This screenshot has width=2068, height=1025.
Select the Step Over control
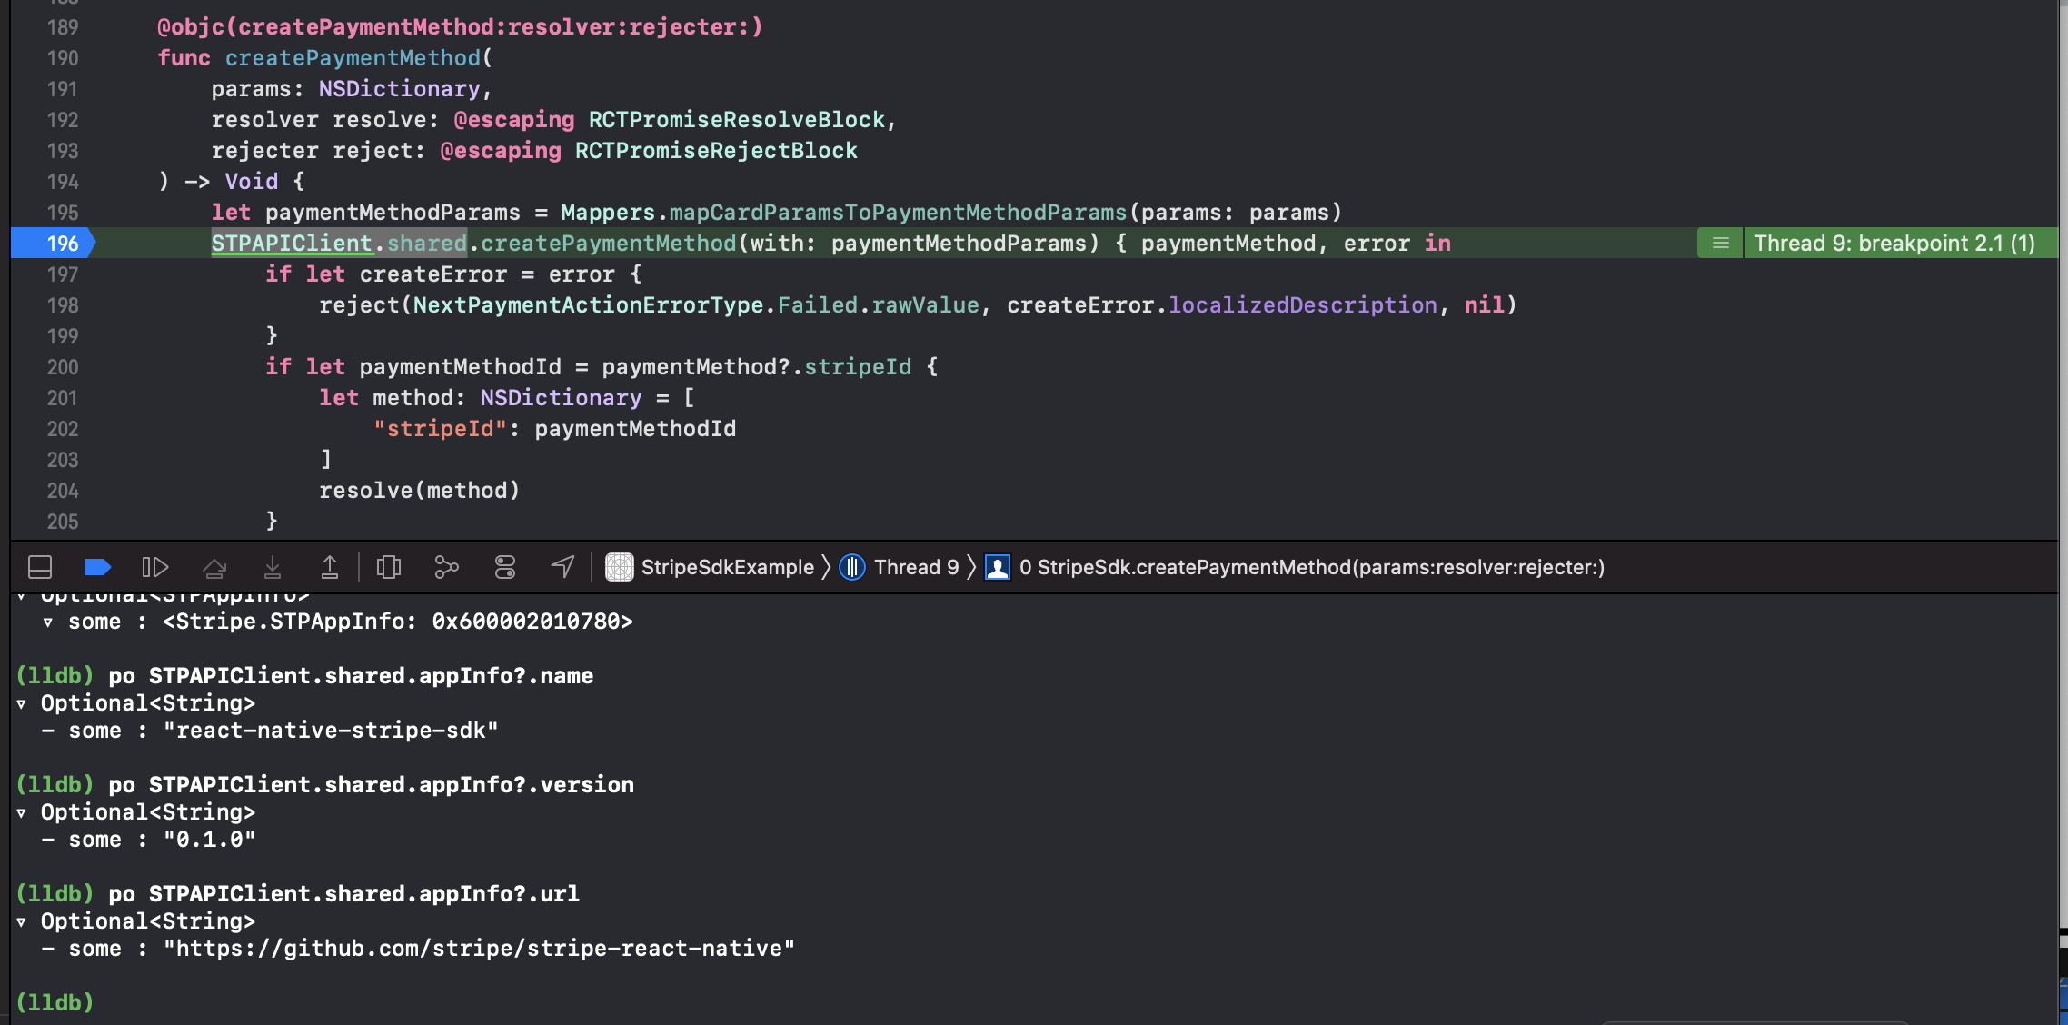click(x=215, y=567)
